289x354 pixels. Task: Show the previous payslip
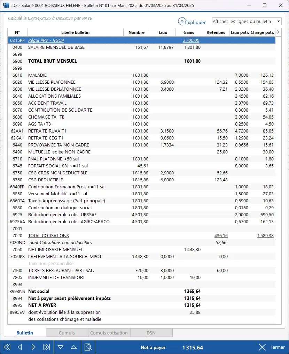(x=20, y=347)
